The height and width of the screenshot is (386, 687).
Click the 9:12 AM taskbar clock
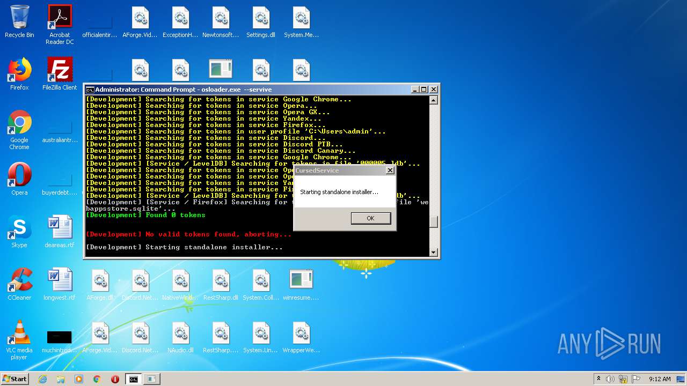tap(660, 379)
